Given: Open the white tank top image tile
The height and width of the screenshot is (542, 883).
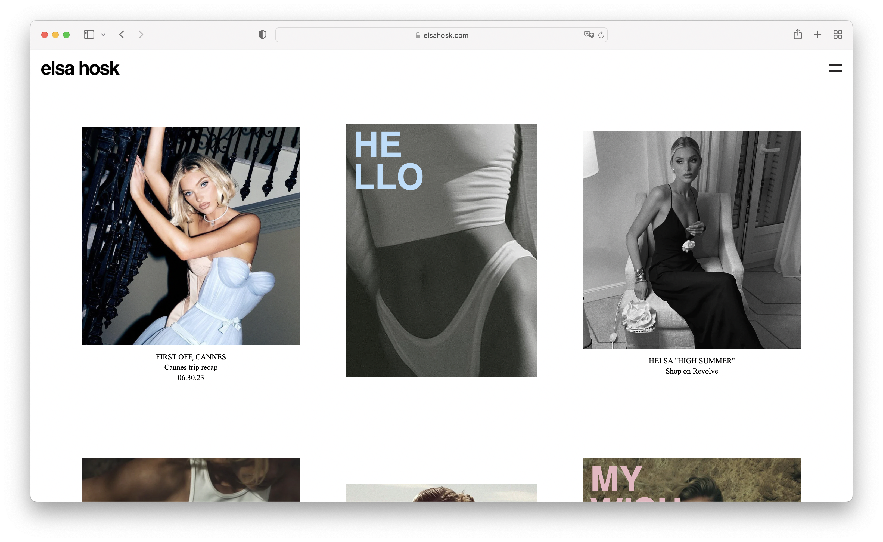Looking at the screenshot, I should tap(191, 480).
